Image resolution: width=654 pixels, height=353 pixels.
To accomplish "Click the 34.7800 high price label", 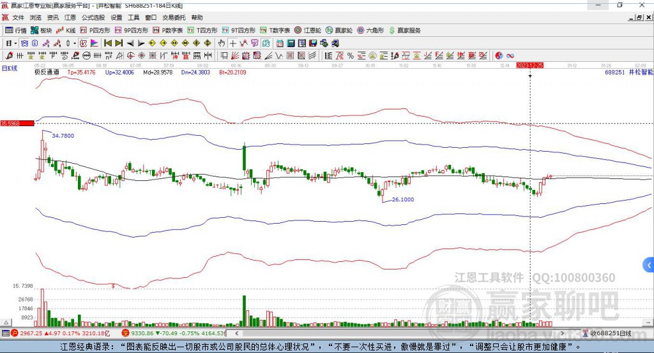I will click(63, 136).
